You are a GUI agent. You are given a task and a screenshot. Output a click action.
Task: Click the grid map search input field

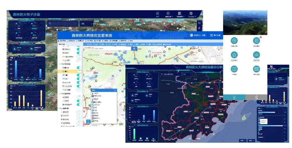tap(112, 48)
